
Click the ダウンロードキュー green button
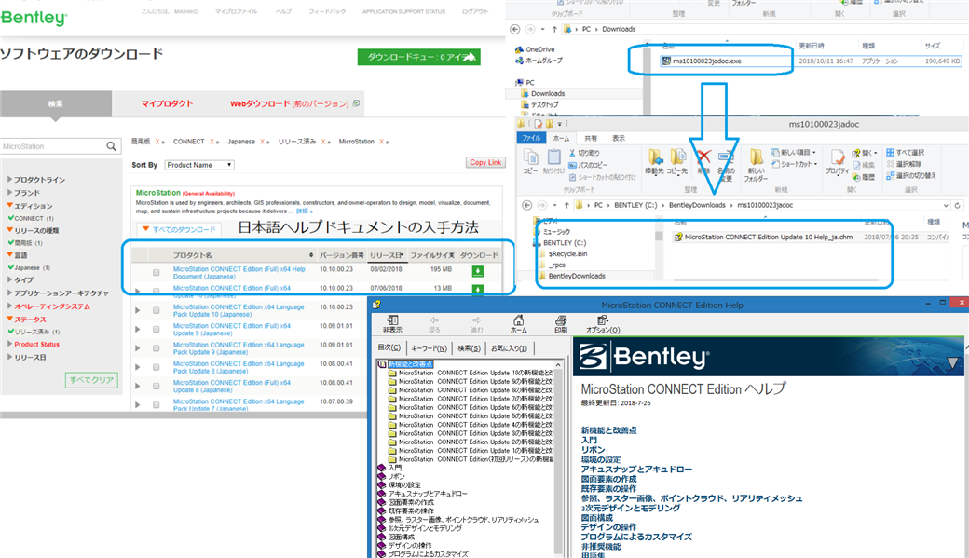tap(419, 57)
